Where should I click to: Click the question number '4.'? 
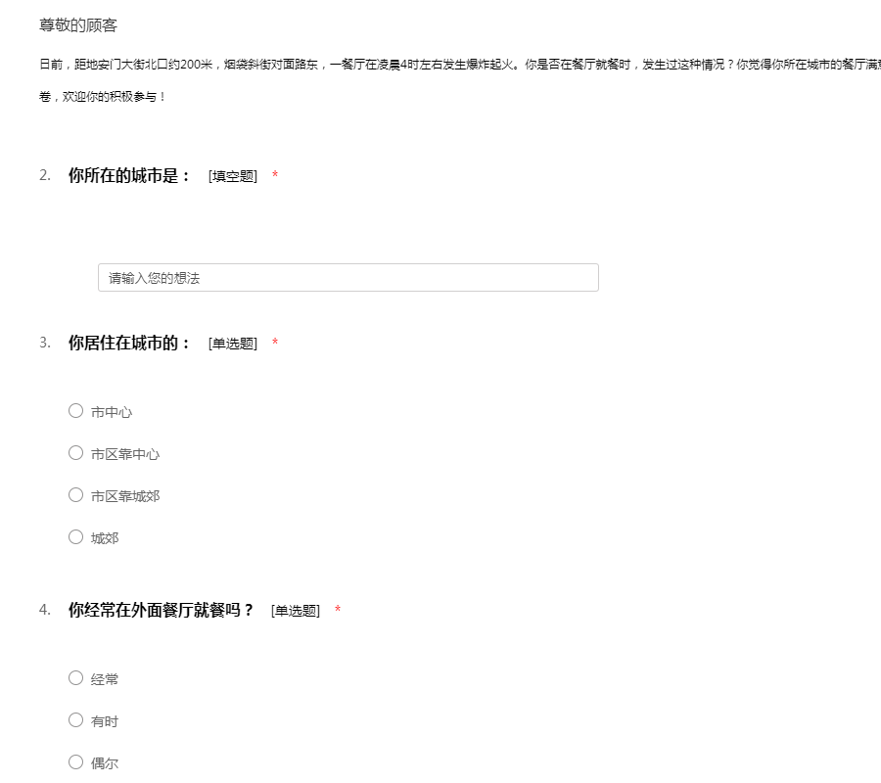tap(45, 611)
